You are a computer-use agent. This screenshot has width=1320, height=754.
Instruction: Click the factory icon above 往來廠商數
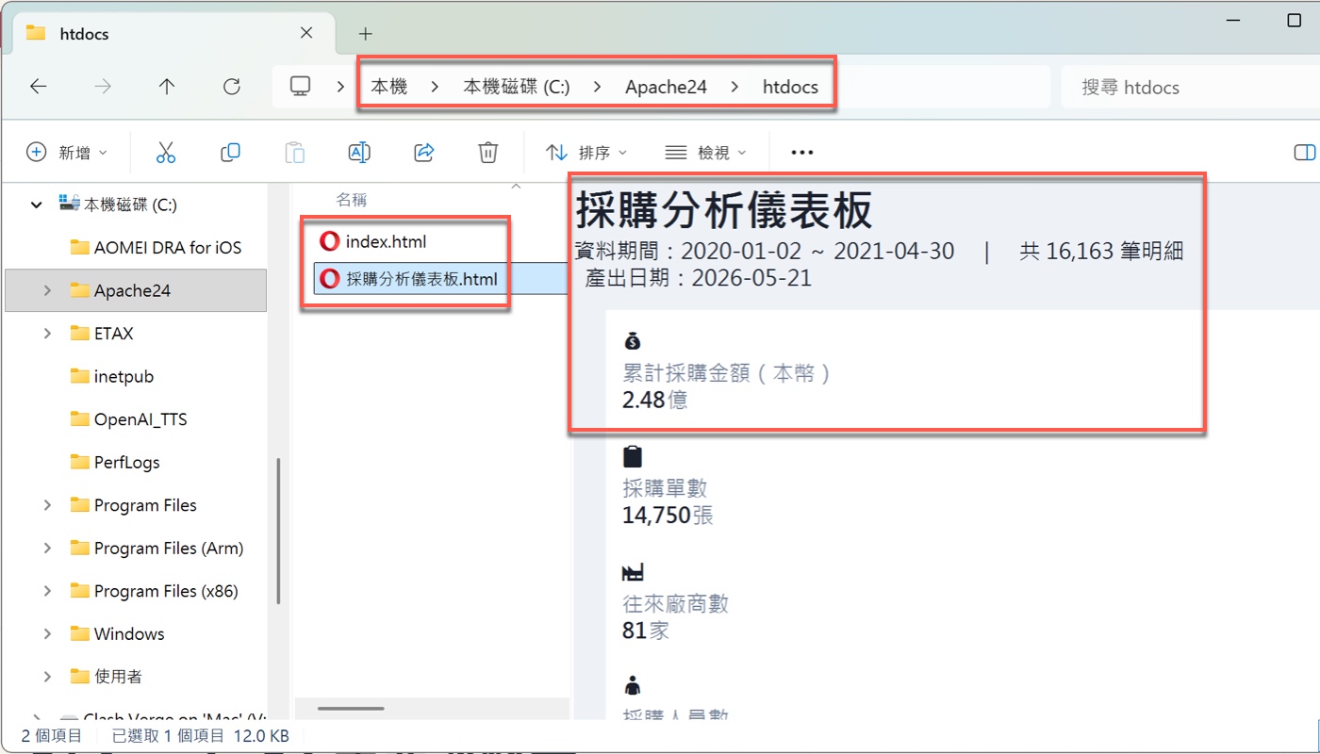[x=633, y=572]
